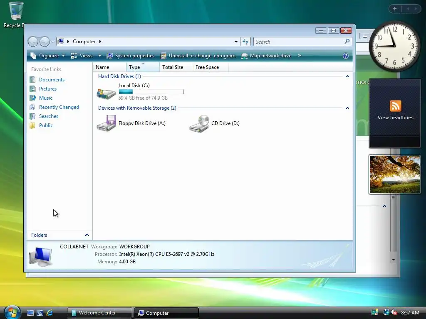The image size is (426, 319).
Task: Sort by the Name column header
Action: (109, 67)
